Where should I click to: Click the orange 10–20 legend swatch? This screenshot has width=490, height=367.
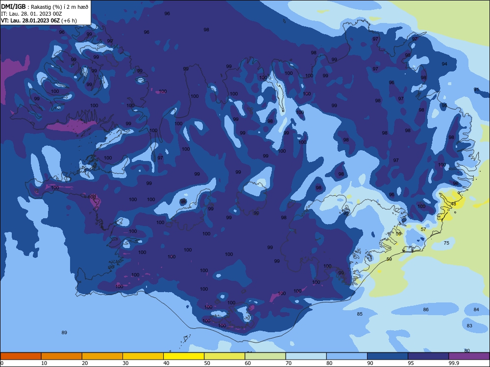click(62, 356)
